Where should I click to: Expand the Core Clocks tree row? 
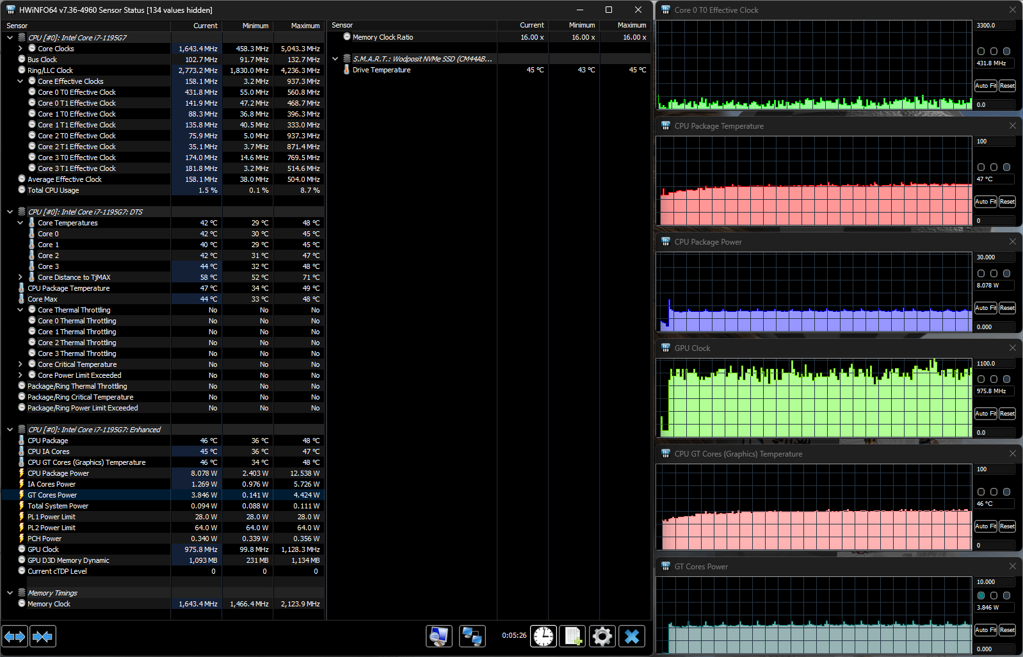20,49
